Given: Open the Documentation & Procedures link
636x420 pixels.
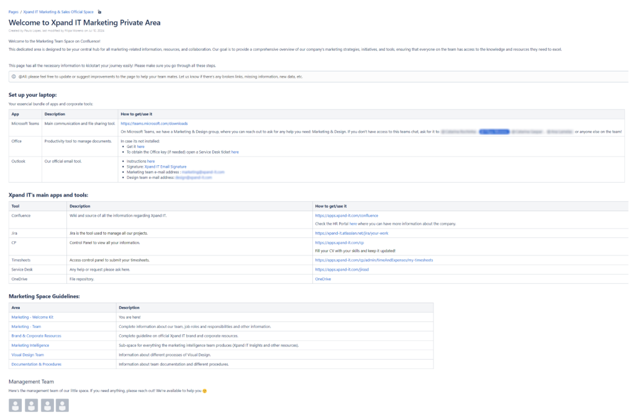Looking at the screenshot, I should [x=37, y=364].
